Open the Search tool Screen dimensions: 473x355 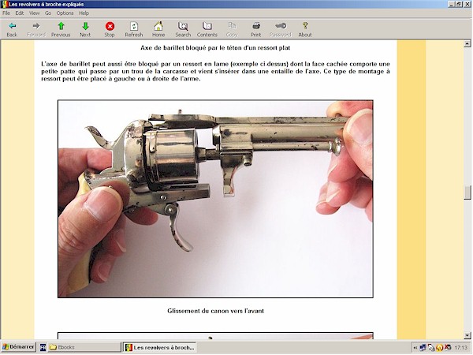coord(183,29)
